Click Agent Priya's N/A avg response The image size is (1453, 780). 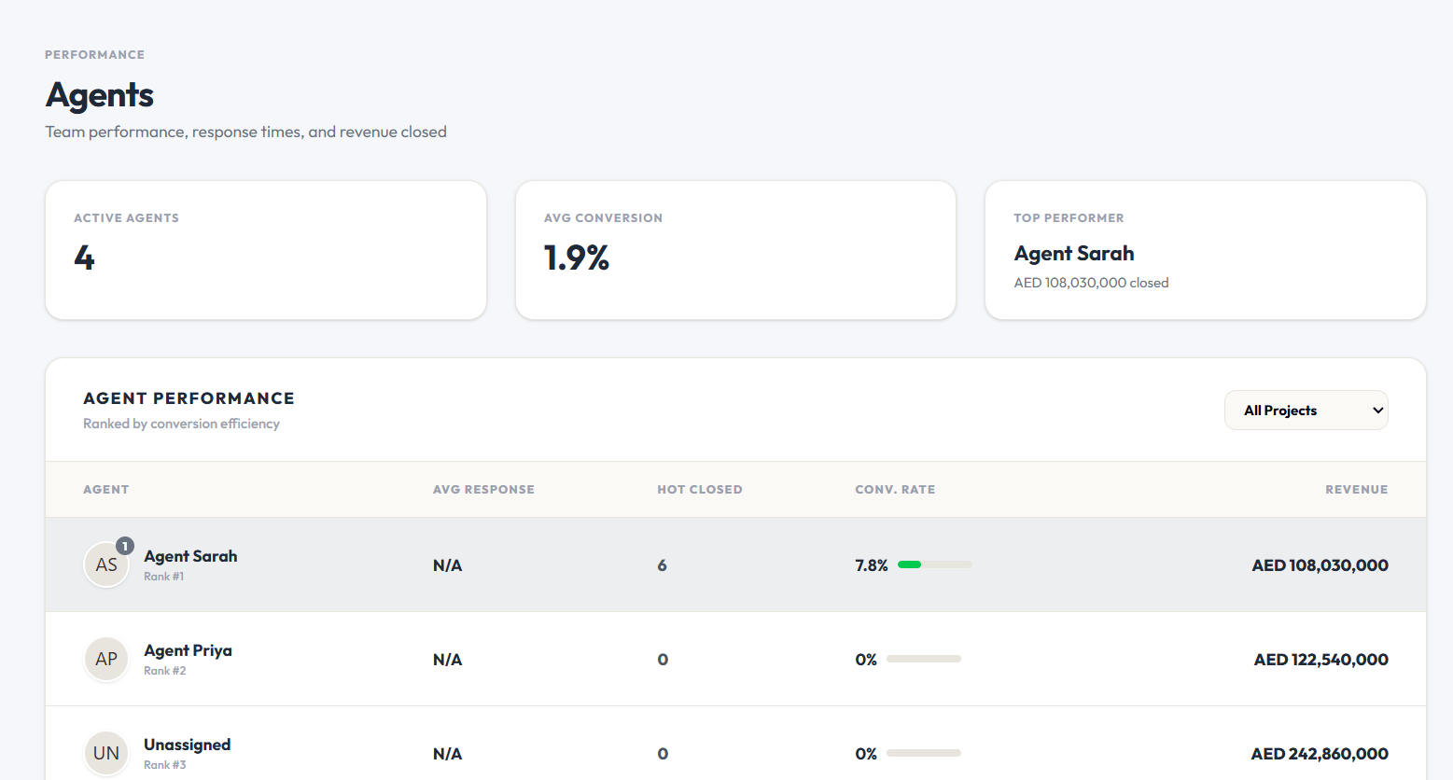point(447,660)
